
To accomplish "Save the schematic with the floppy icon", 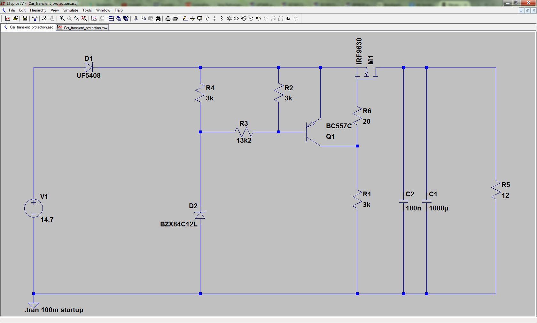I will tap(25, 19).
